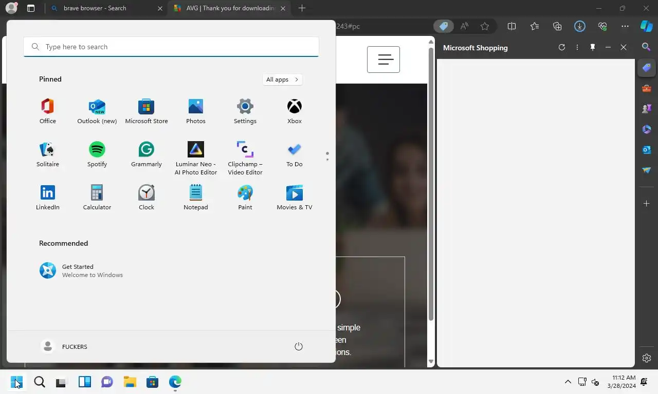Click the shopping price tag in address bar
The height and width of the screenshot is (394, 658).
(443, 26)
